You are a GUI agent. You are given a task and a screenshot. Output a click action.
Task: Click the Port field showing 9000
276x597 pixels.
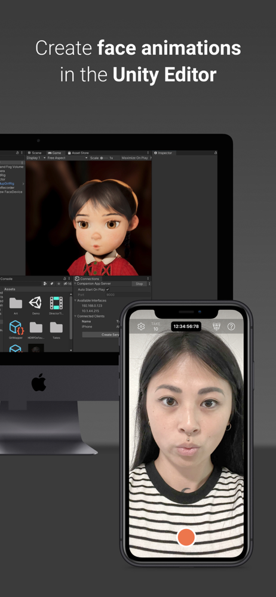[x=128, y=295]
